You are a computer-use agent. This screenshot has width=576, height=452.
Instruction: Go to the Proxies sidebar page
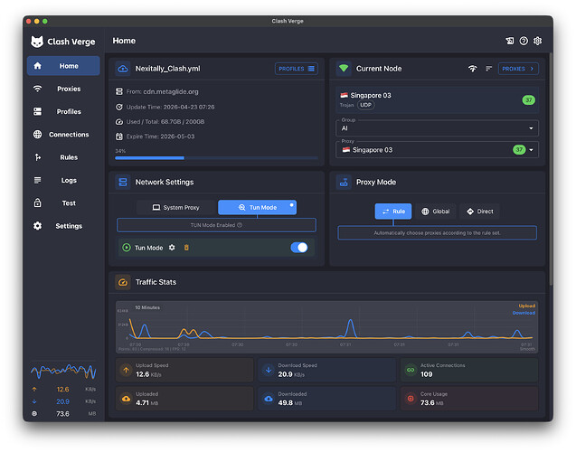tap(63, 89)
